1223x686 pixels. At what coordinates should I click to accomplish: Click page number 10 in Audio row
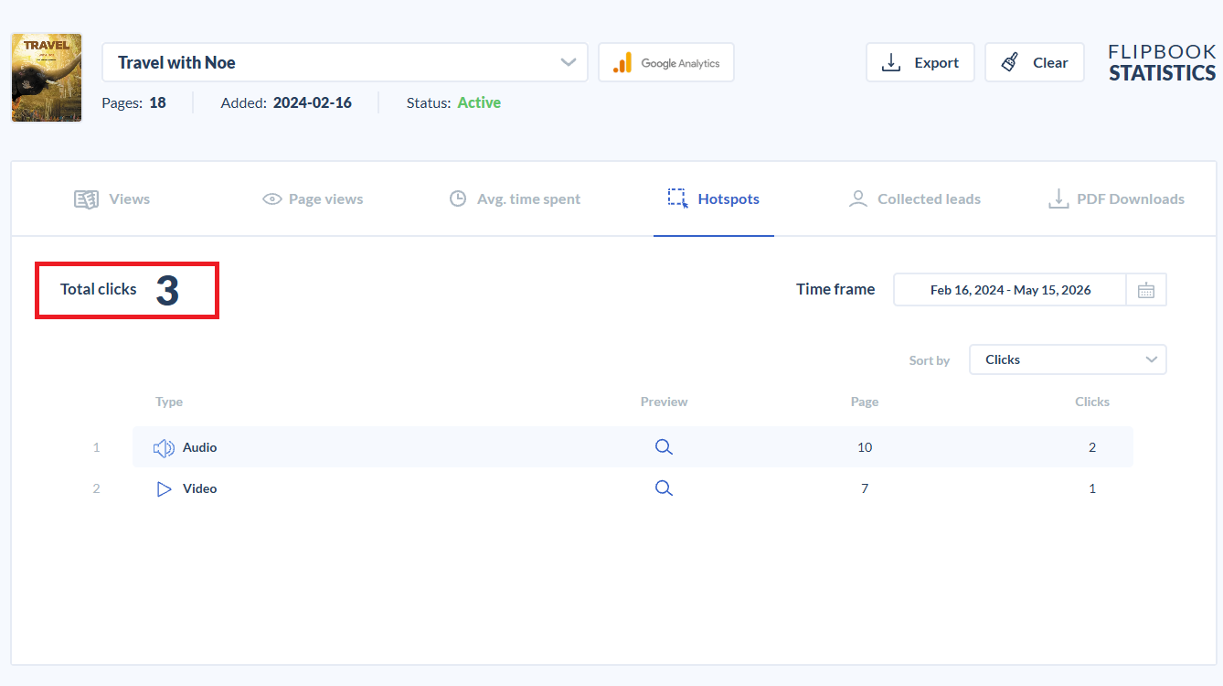coord(865,447)
